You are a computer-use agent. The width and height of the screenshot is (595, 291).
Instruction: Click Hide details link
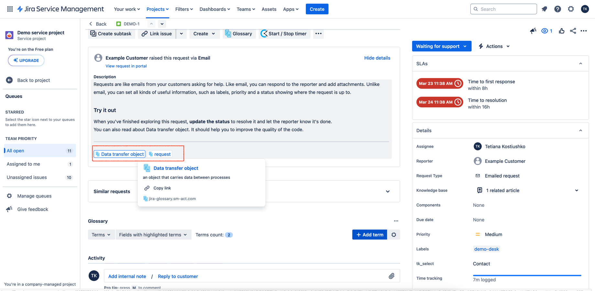coord(377,58)
